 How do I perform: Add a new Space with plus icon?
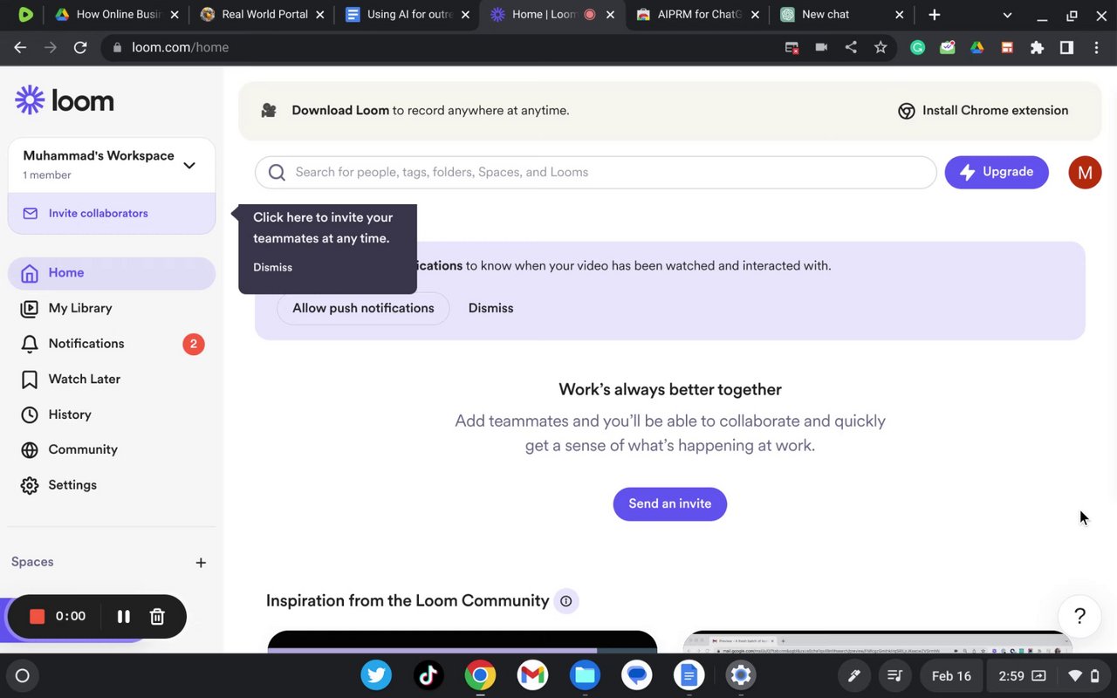coord(201,563)
